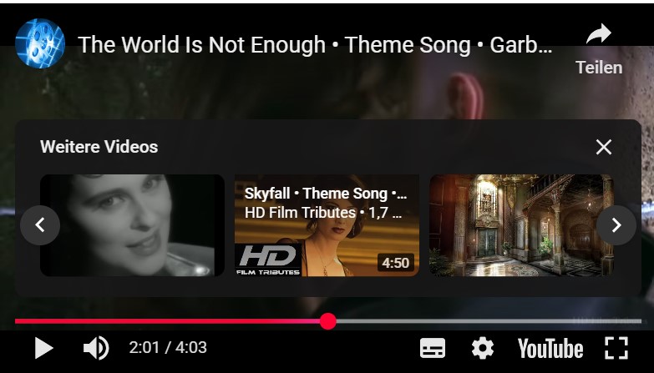The height and width of the screenshot is (373, 654).
Task: Click the share arrow icon
Action: (599, 34)
